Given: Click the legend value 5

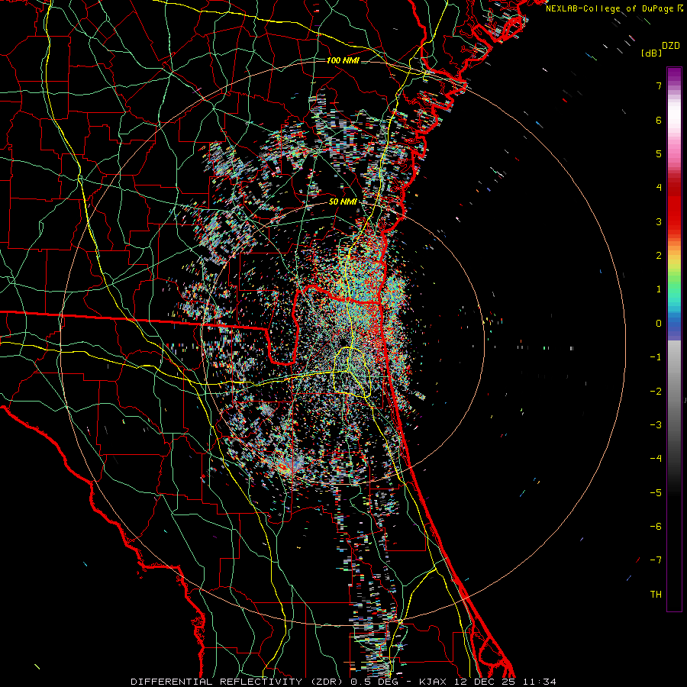Looking at the screenshot, I should coord(659,153).
